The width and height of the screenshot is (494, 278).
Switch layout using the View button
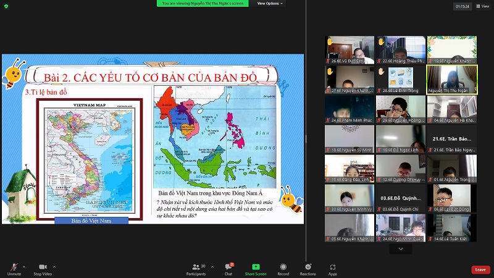482,6
